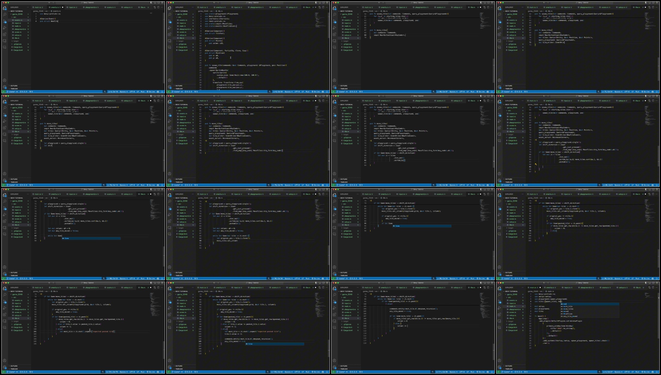Go forward with arrow in the Ln 6 window

[x=218, y=2]
